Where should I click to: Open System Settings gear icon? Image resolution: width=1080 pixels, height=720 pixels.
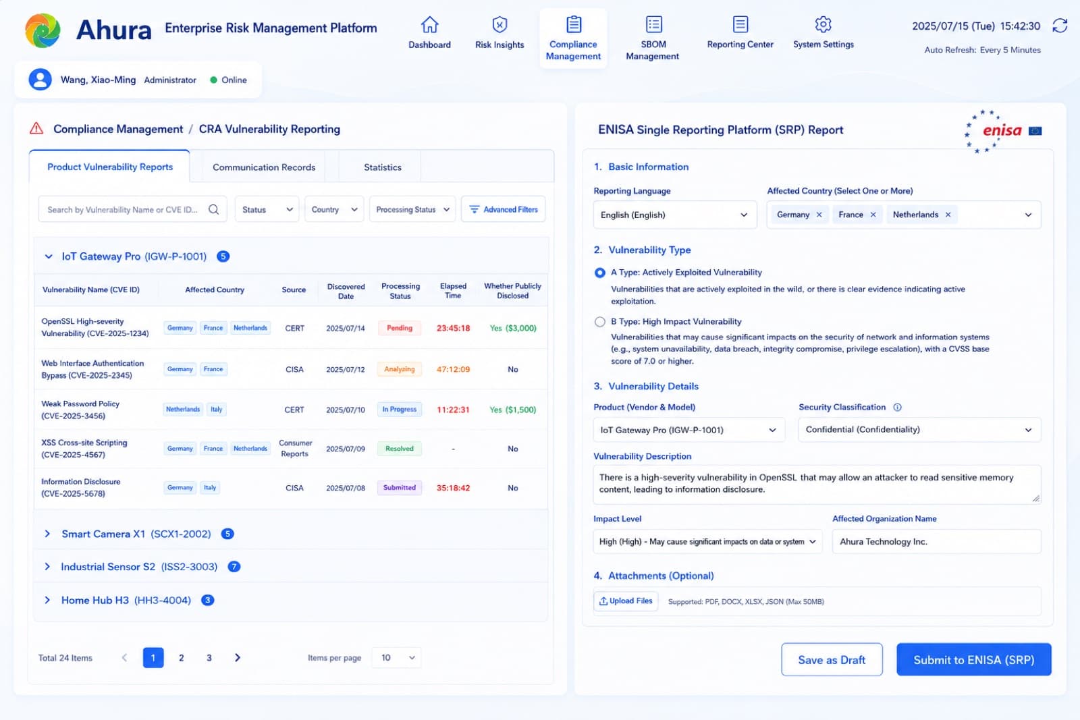coord(823,24)
